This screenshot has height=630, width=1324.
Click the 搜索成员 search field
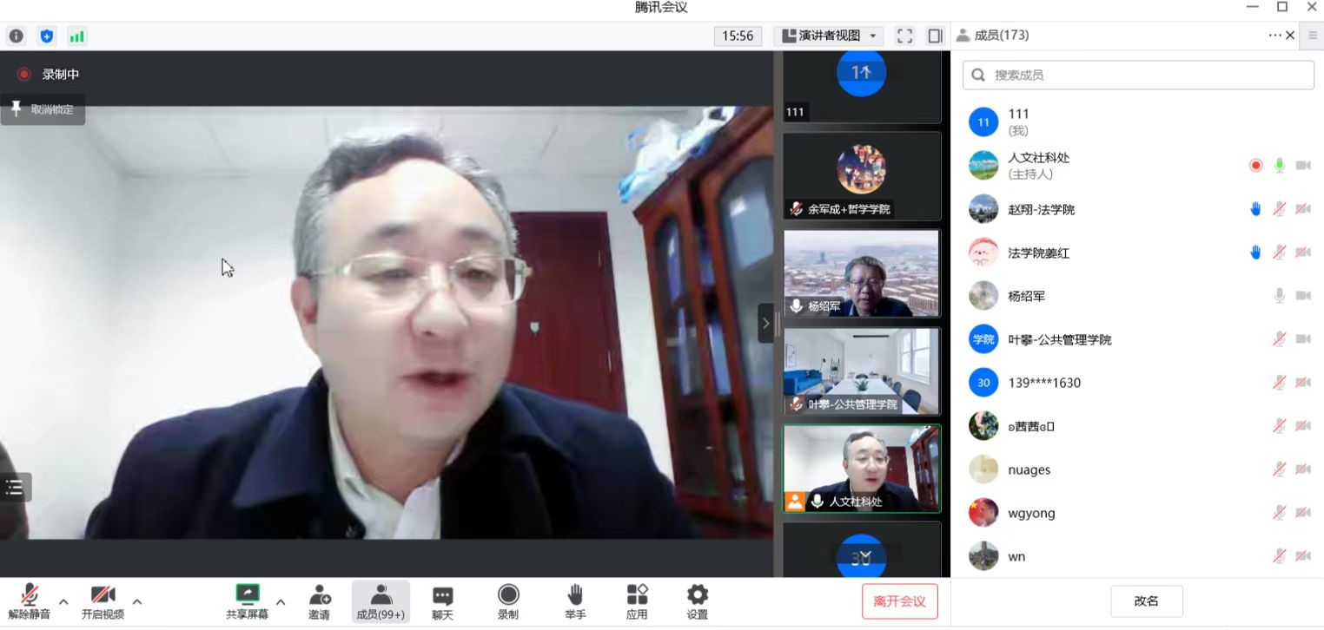pyautogui.click(x=1138, y=75)
